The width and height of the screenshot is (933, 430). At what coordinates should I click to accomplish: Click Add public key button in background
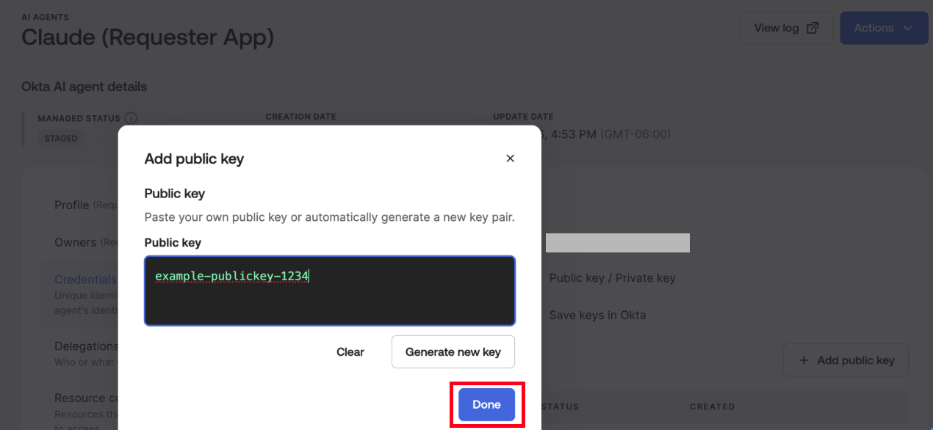846,360
